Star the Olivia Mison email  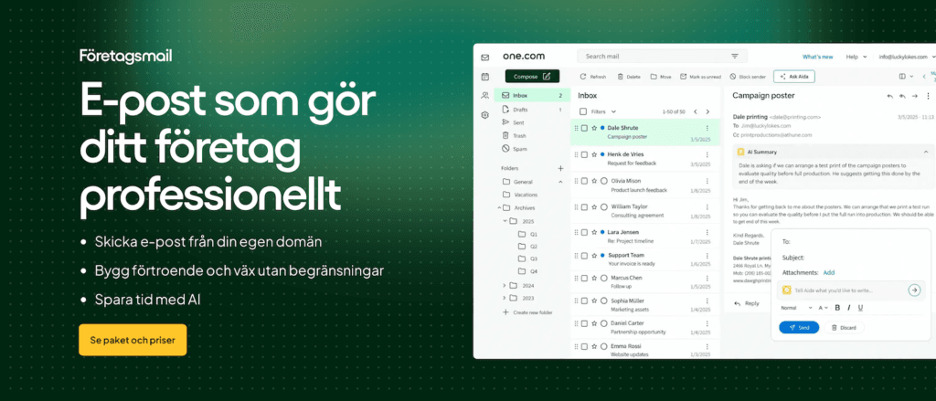594,180
